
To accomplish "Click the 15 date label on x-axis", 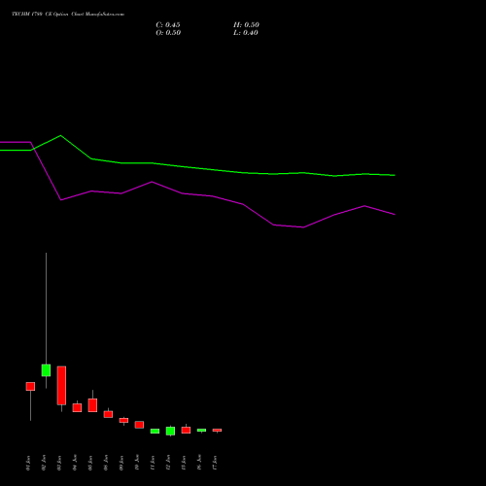I will coord(184,463).
